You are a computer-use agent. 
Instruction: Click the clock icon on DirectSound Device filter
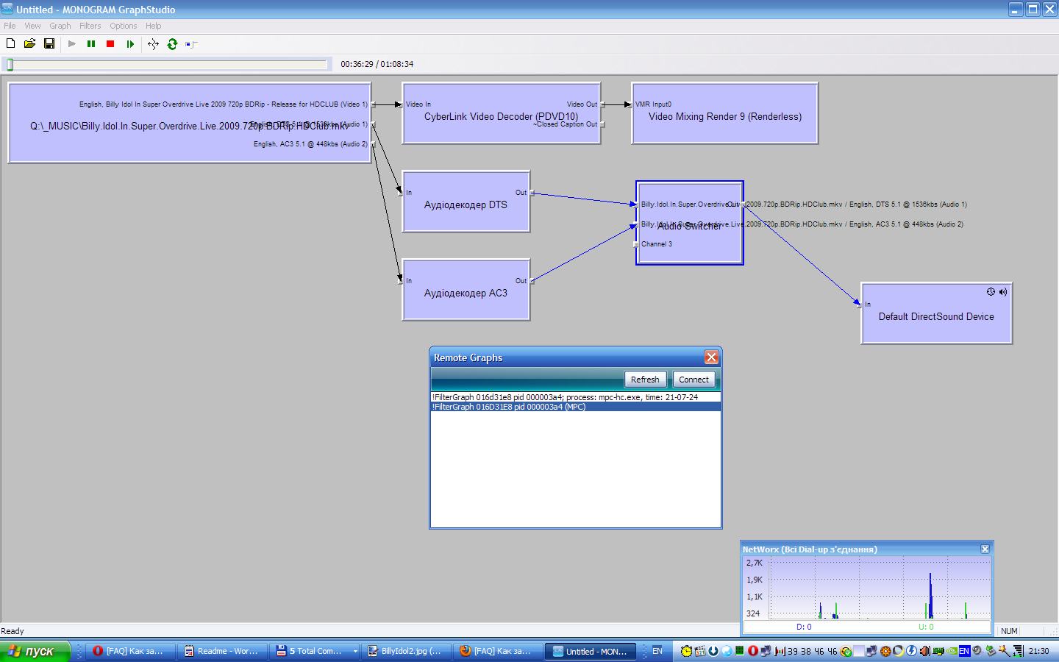point(991,292)
